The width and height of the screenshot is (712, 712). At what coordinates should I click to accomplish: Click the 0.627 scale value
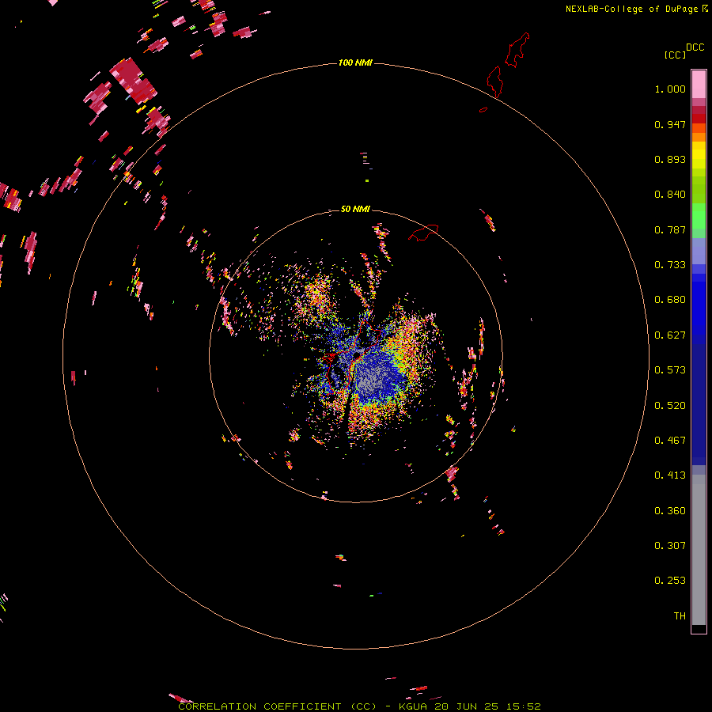click(670, 335)
